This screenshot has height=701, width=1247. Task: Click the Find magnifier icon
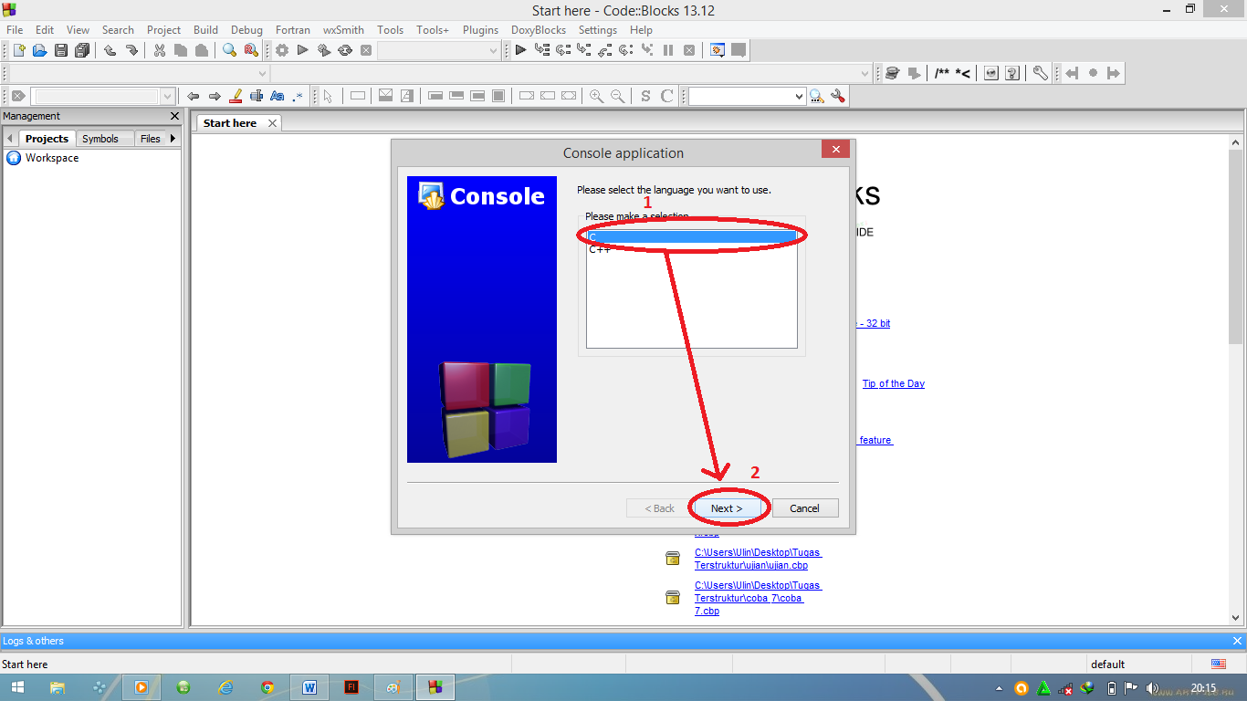tap(229, 50)
